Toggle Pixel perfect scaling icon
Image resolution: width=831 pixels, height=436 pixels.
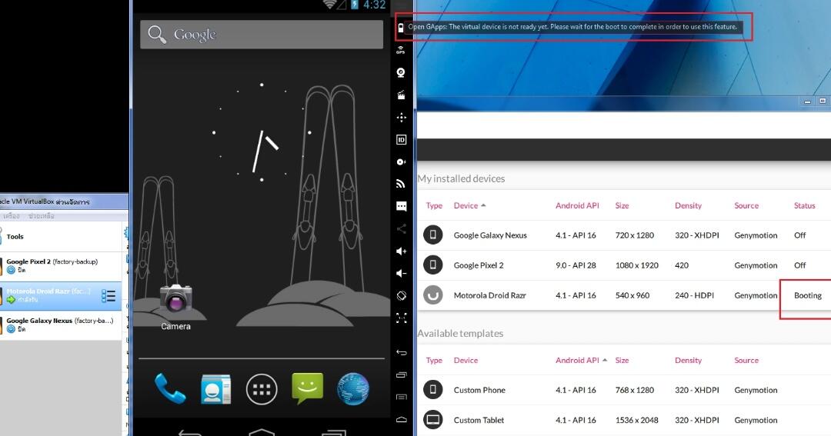(401, 318)
